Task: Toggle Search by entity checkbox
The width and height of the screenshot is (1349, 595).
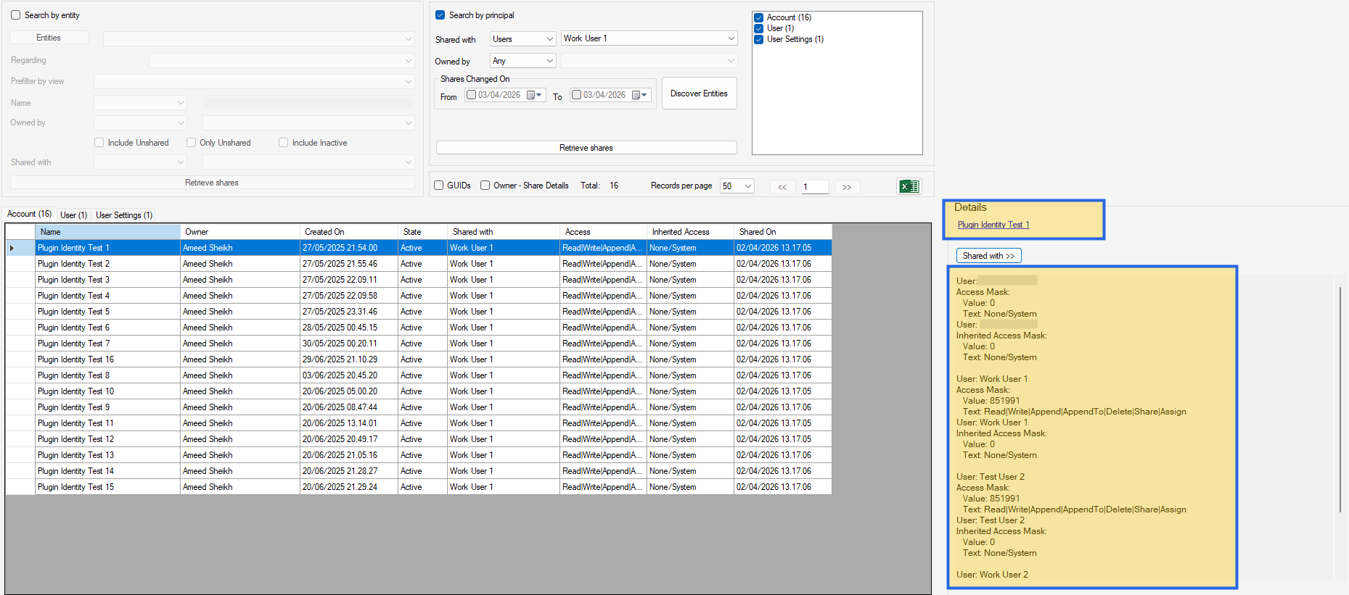Action: (15, 15)
